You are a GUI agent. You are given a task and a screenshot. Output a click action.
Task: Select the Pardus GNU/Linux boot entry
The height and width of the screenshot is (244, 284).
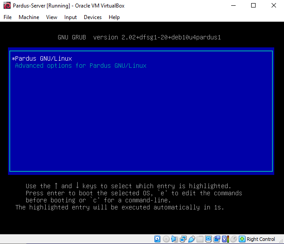43,58
